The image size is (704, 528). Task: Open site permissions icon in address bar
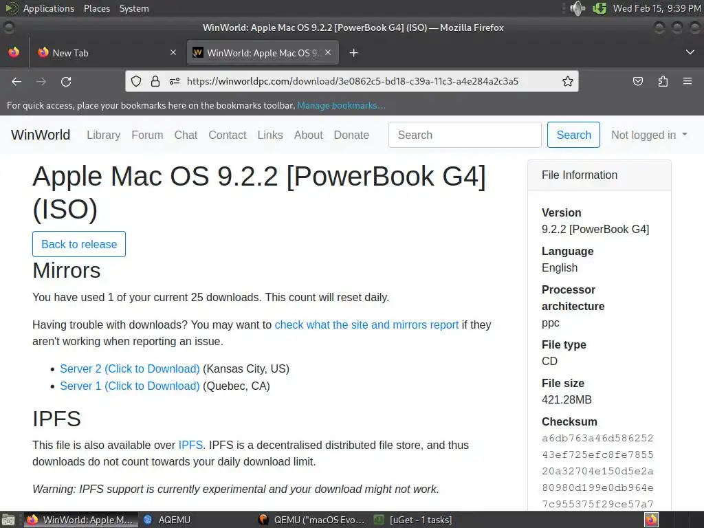pyautogui.click(x=175, y=81)
